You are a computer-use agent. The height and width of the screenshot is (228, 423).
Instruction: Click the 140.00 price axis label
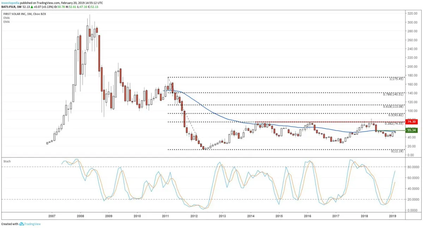pyautogui.click(x=412, y=93)
